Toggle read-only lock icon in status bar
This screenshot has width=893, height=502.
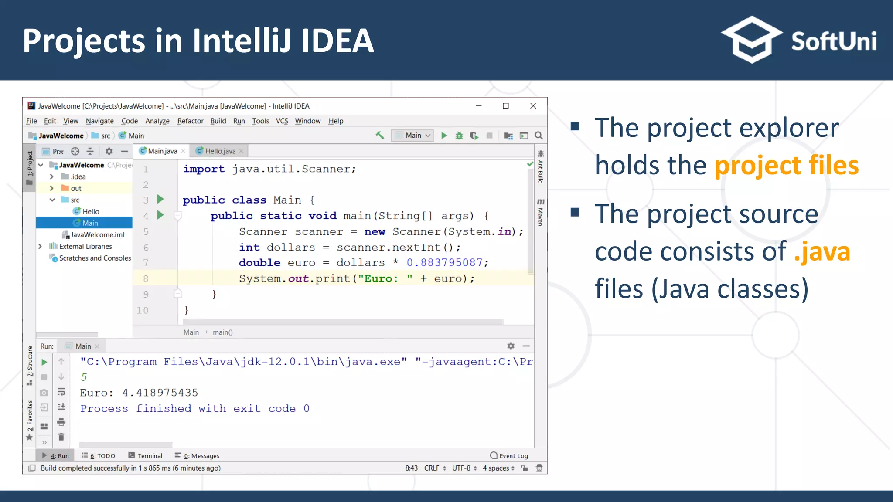[x=525, y=468]
